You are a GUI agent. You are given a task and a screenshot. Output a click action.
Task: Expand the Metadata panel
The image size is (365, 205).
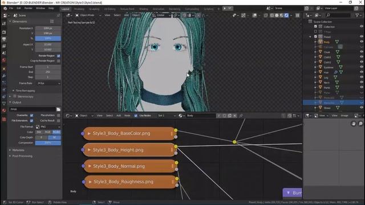[x=10, y=150]
